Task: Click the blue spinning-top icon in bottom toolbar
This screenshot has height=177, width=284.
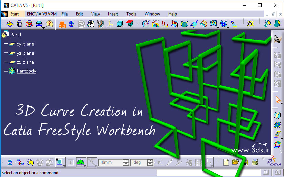Action: [10, 162]
